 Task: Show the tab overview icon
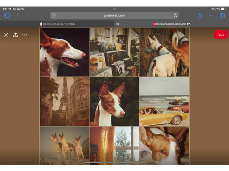(x=222, y=15)
